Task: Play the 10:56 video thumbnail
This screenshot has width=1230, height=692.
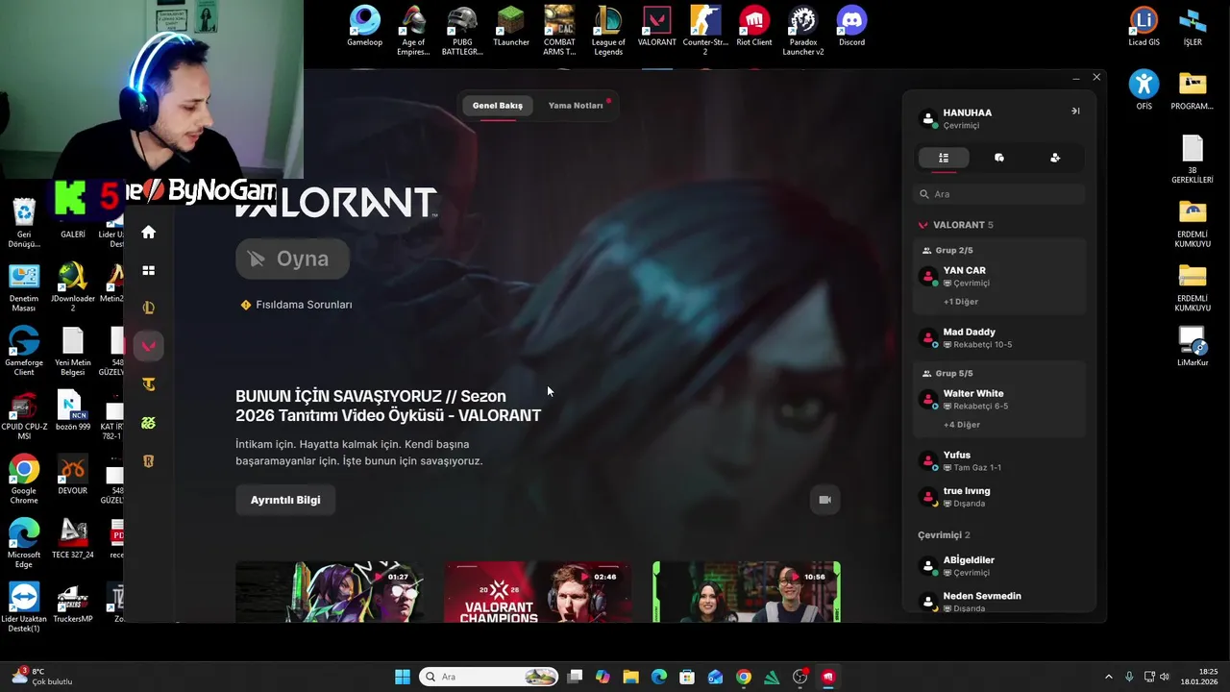Action: pyautogui.click(x=747, y=592)
